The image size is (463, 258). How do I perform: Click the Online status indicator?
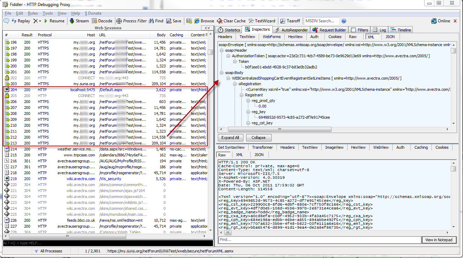[441, 21]
